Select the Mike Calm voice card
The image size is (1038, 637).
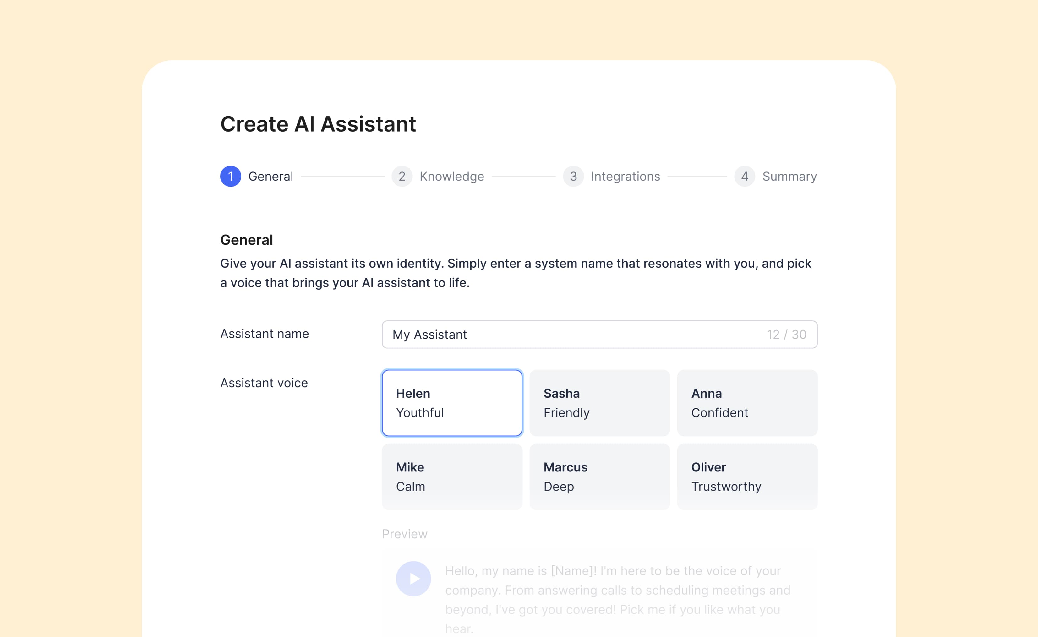click(x=451, y=476)
